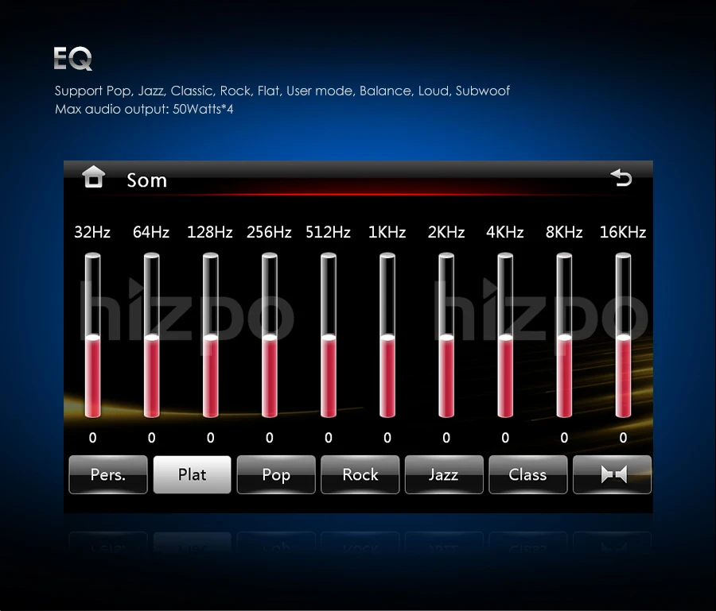This screenshot has height=611, width=716.
Task: Click the 8KHz band slider
Action: [x=564, y=335]
